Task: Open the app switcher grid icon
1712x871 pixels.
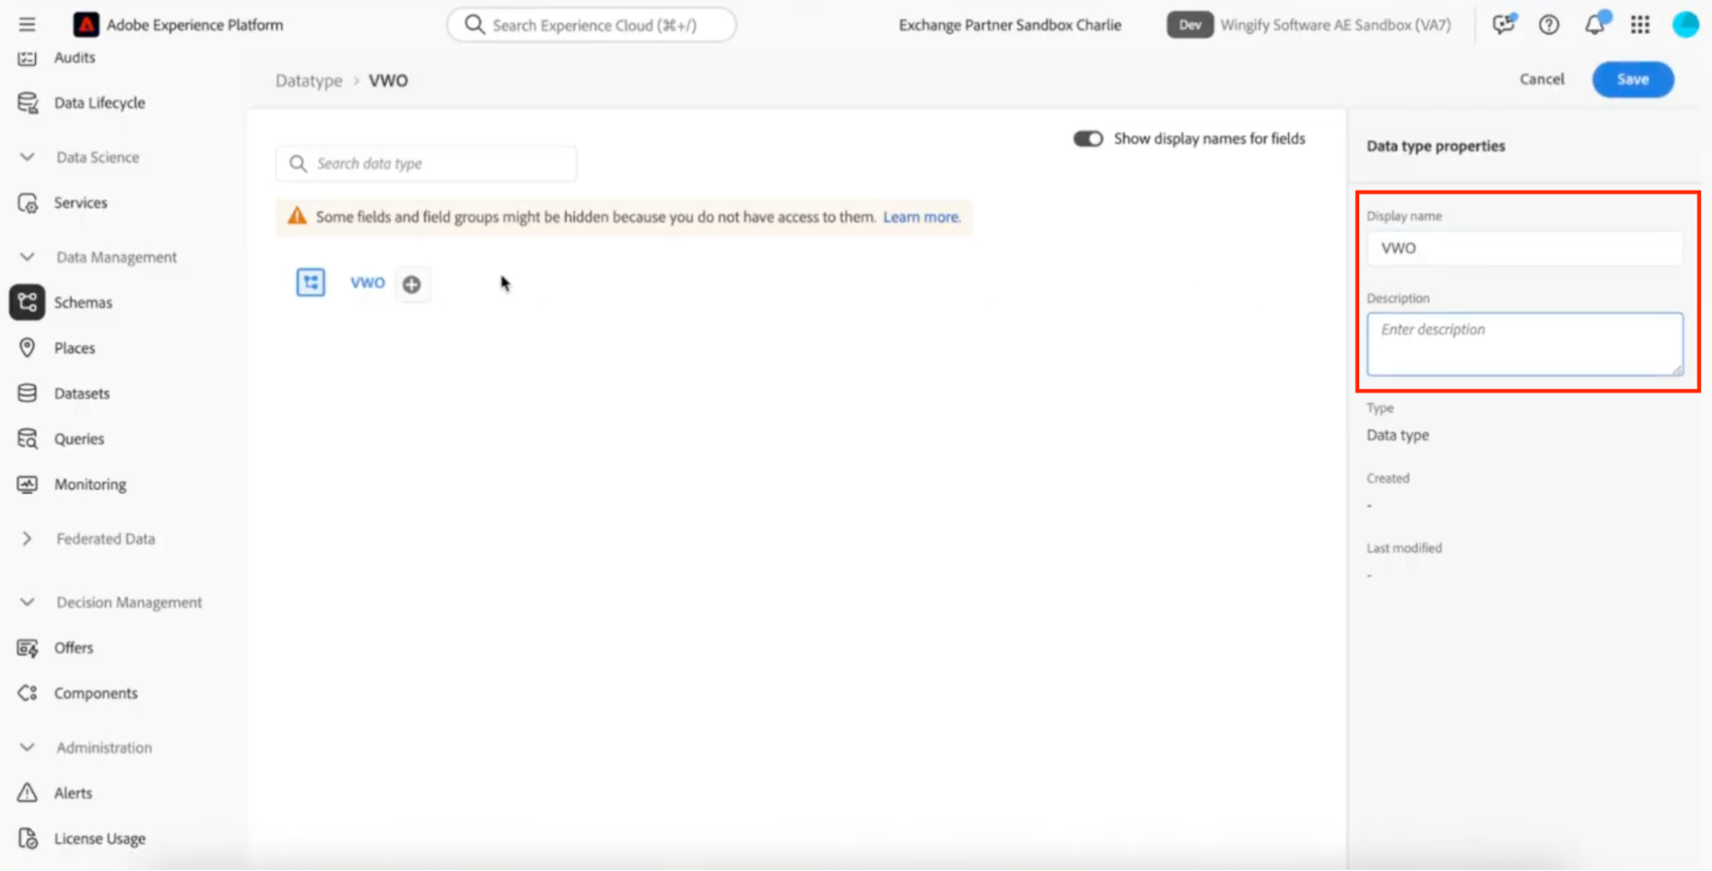Action: point(1640,25)
